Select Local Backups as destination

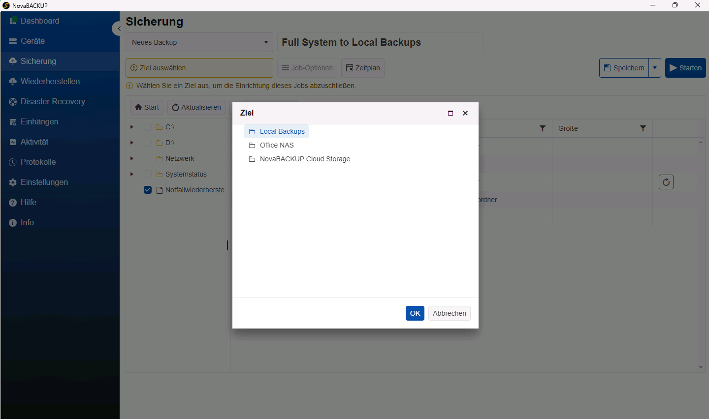pos(276,131)
